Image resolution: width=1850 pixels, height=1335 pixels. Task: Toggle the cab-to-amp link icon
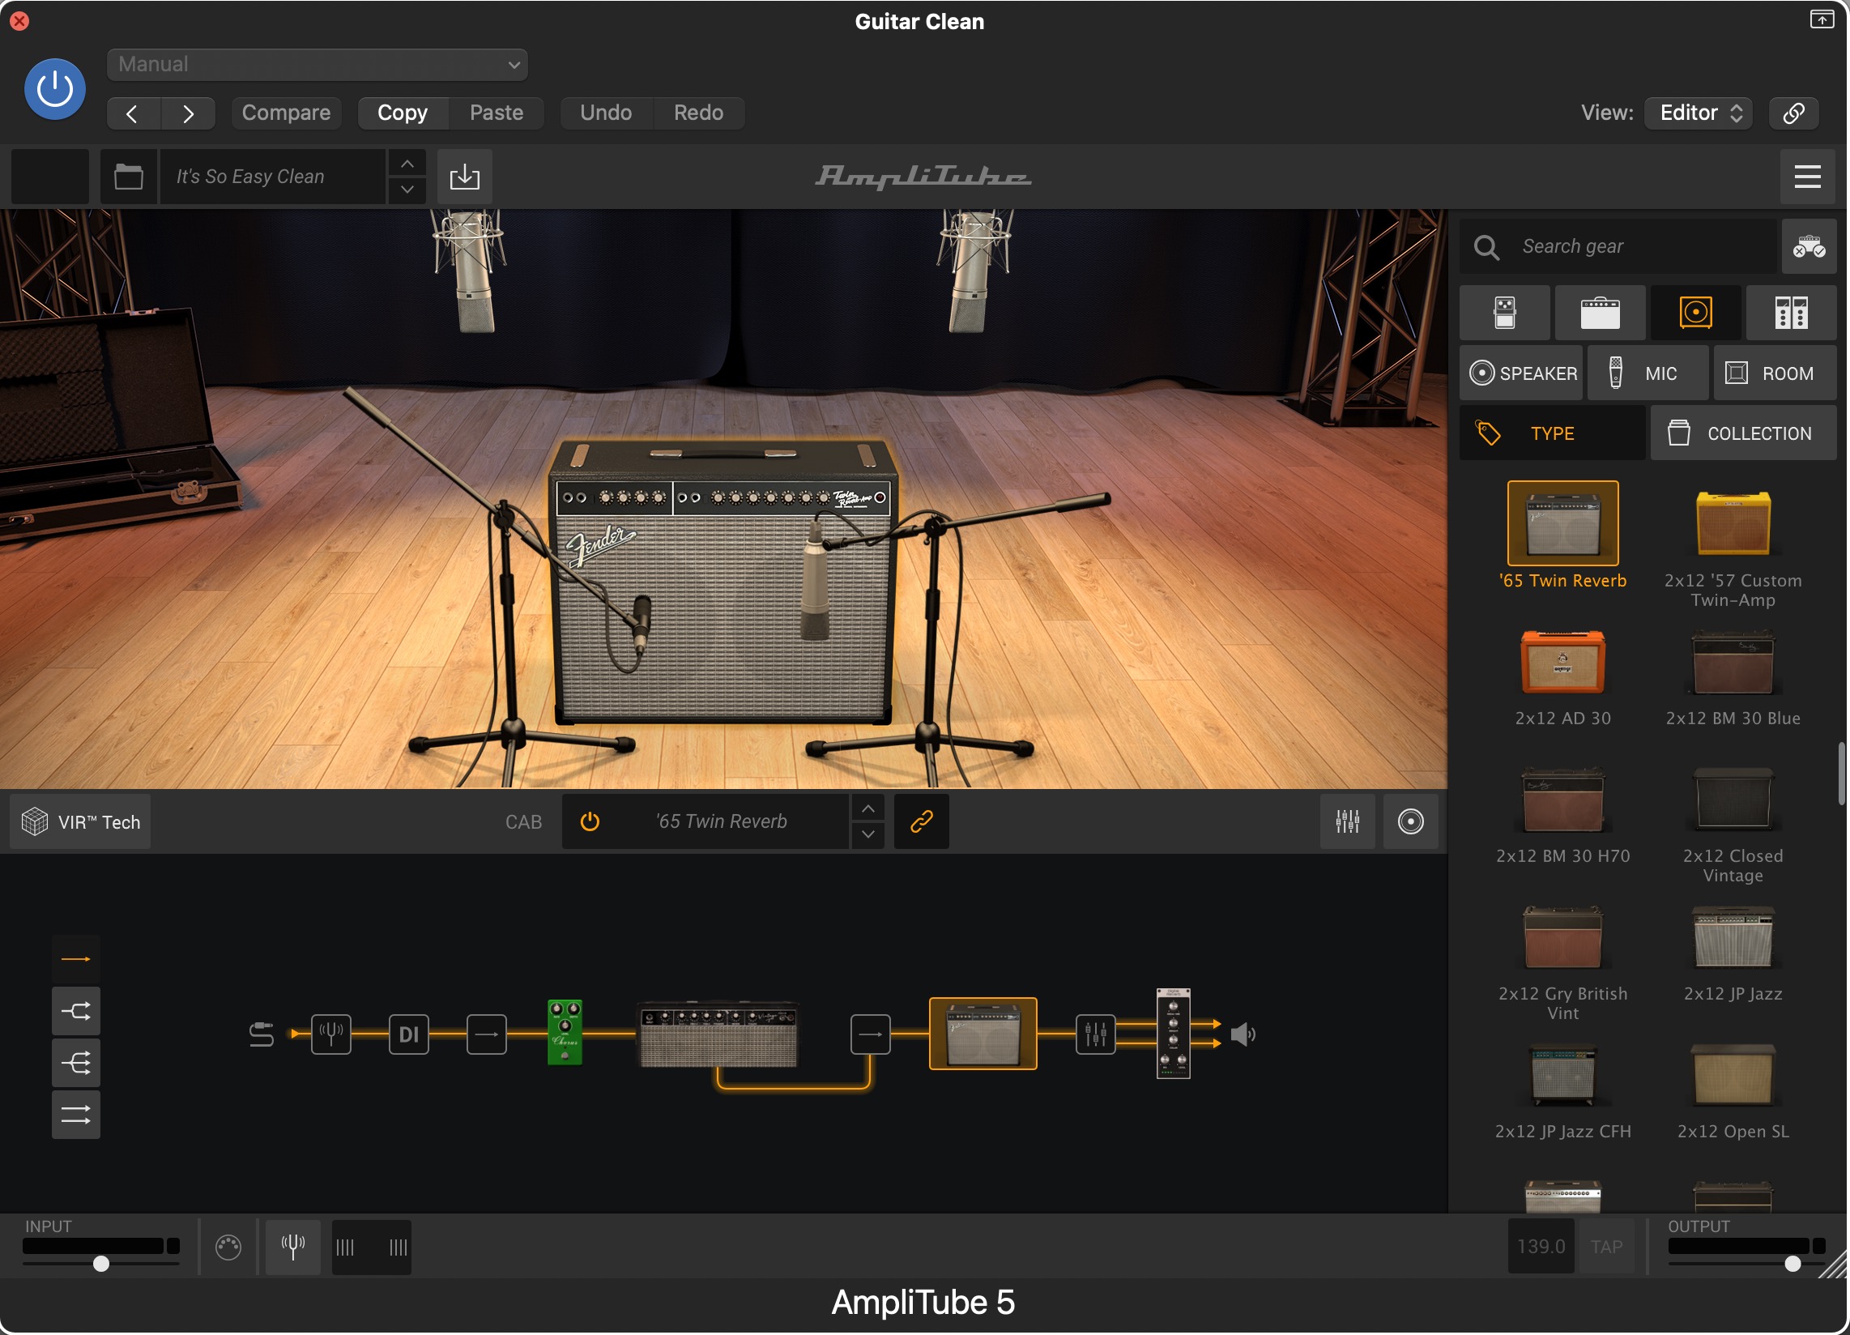point(922,821)
